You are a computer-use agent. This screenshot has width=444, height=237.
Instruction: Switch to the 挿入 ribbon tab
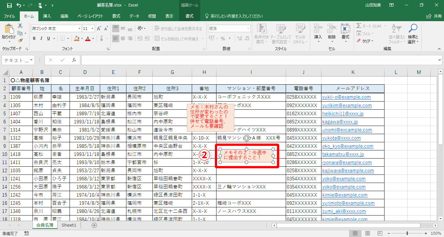[47, 16]
